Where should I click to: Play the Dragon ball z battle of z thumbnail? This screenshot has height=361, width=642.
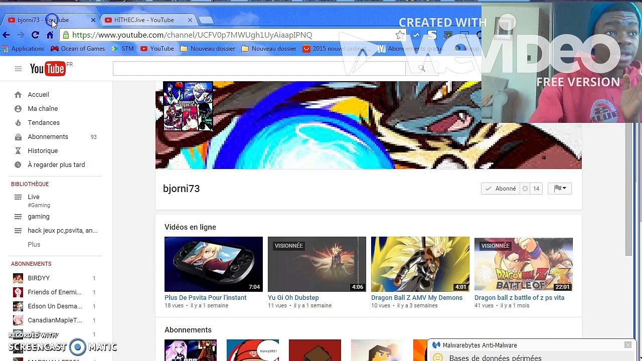[524, 264]
